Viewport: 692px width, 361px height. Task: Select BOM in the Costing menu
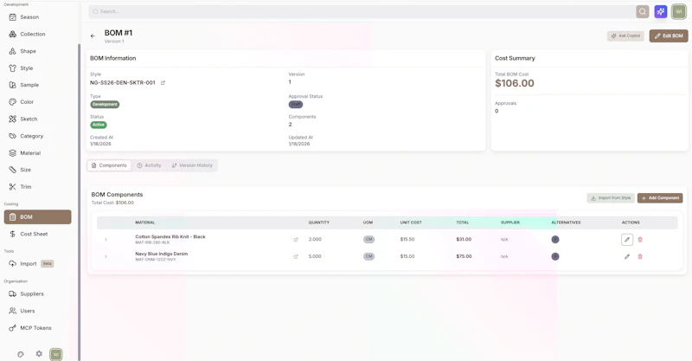[x=37, y=217]
